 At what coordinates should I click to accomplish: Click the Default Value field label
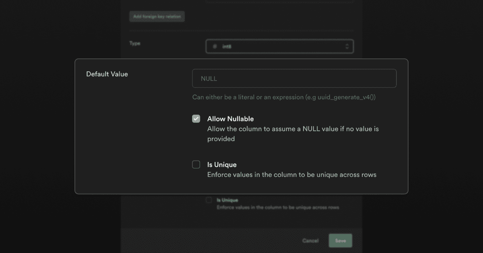tap(107, 74)
